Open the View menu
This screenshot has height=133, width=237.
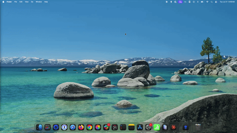click(27, 2)
